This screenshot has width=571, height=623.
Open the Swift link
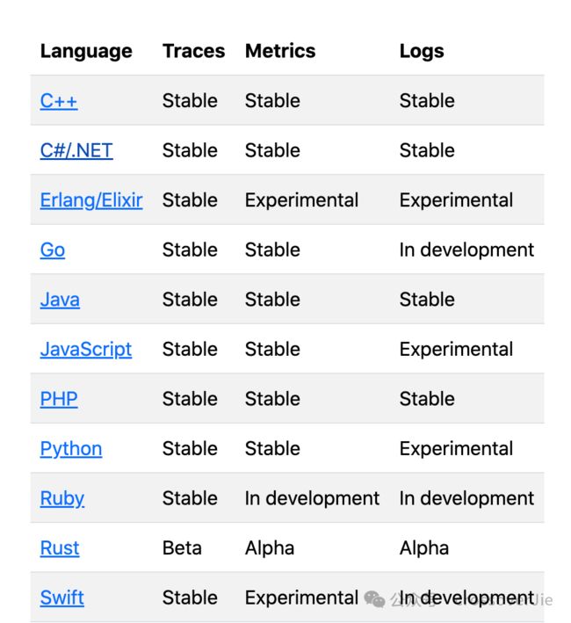62,598
